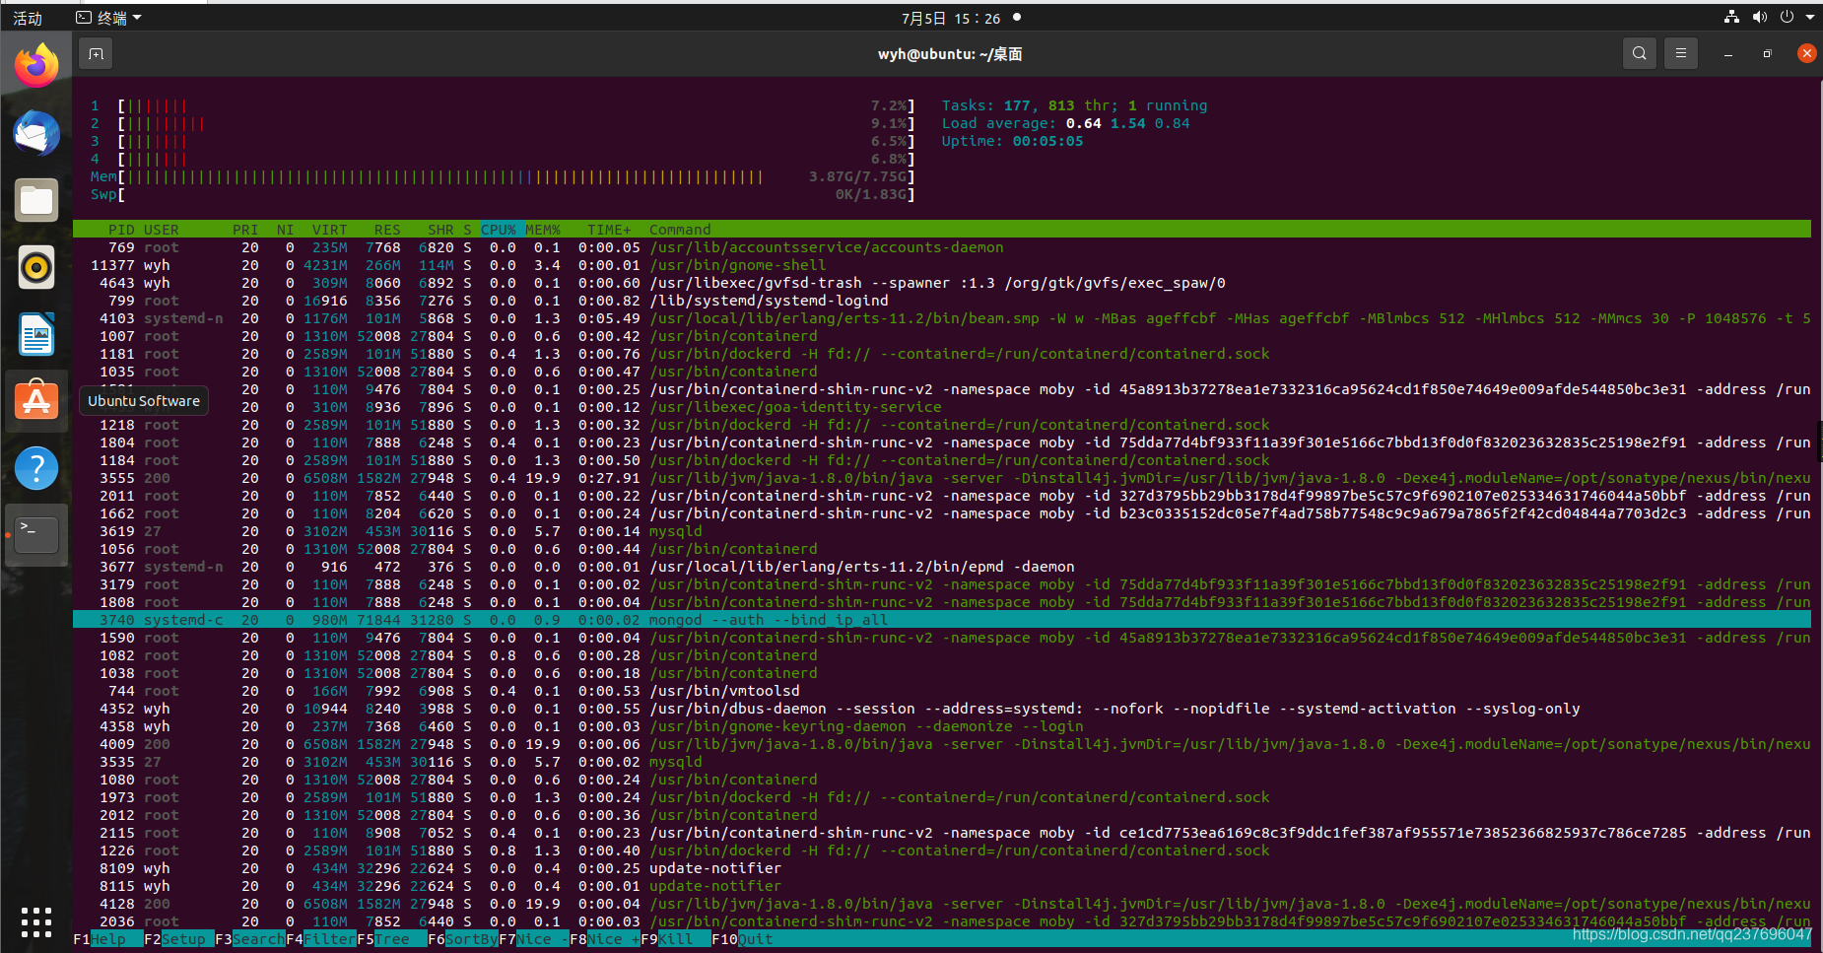Click F6 SortBy in htop footer
Image resolution: width=1823 pixels, height=953 pixels.
pos(463,939)
